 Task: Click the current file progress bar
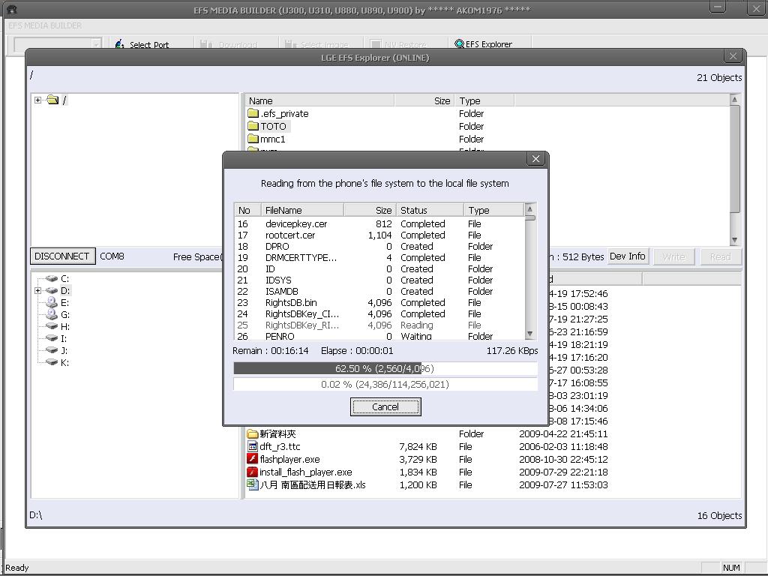[x=385, y=368]
